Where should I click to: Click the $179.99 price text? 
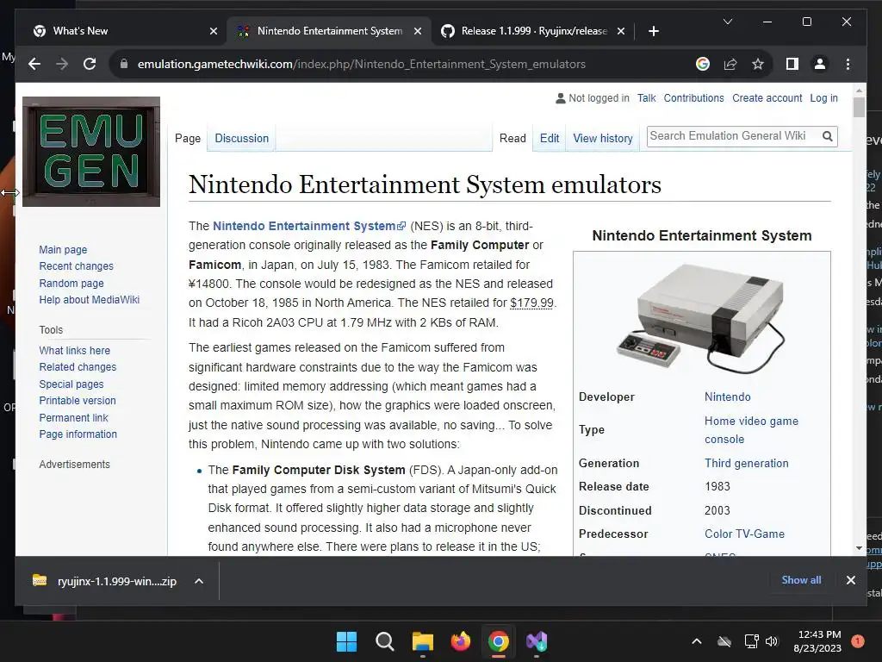tap(531, 303)
